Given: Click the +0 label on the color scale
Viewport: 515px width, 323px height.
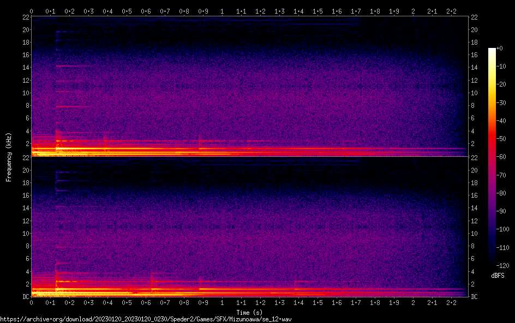Looking at the screenshot, I should 500,48.
